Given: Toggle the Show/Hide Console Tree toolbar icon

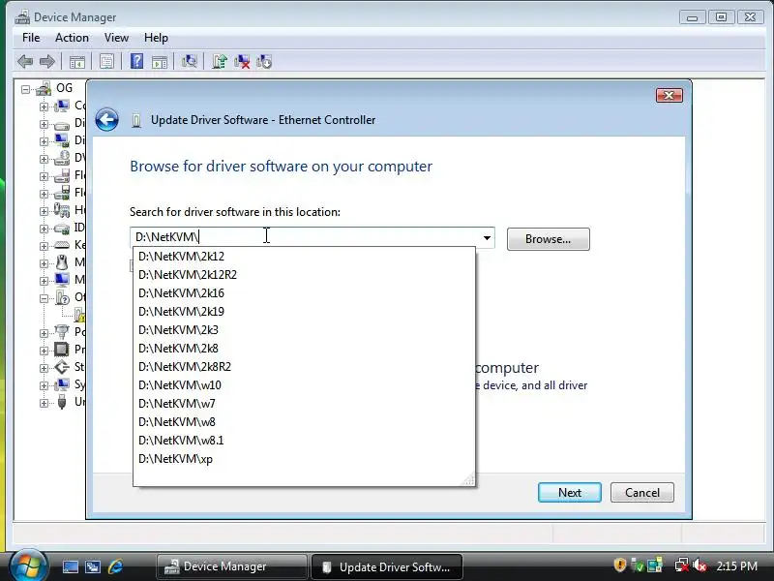Looking at the screenshot, I should (x=77, y=62).
